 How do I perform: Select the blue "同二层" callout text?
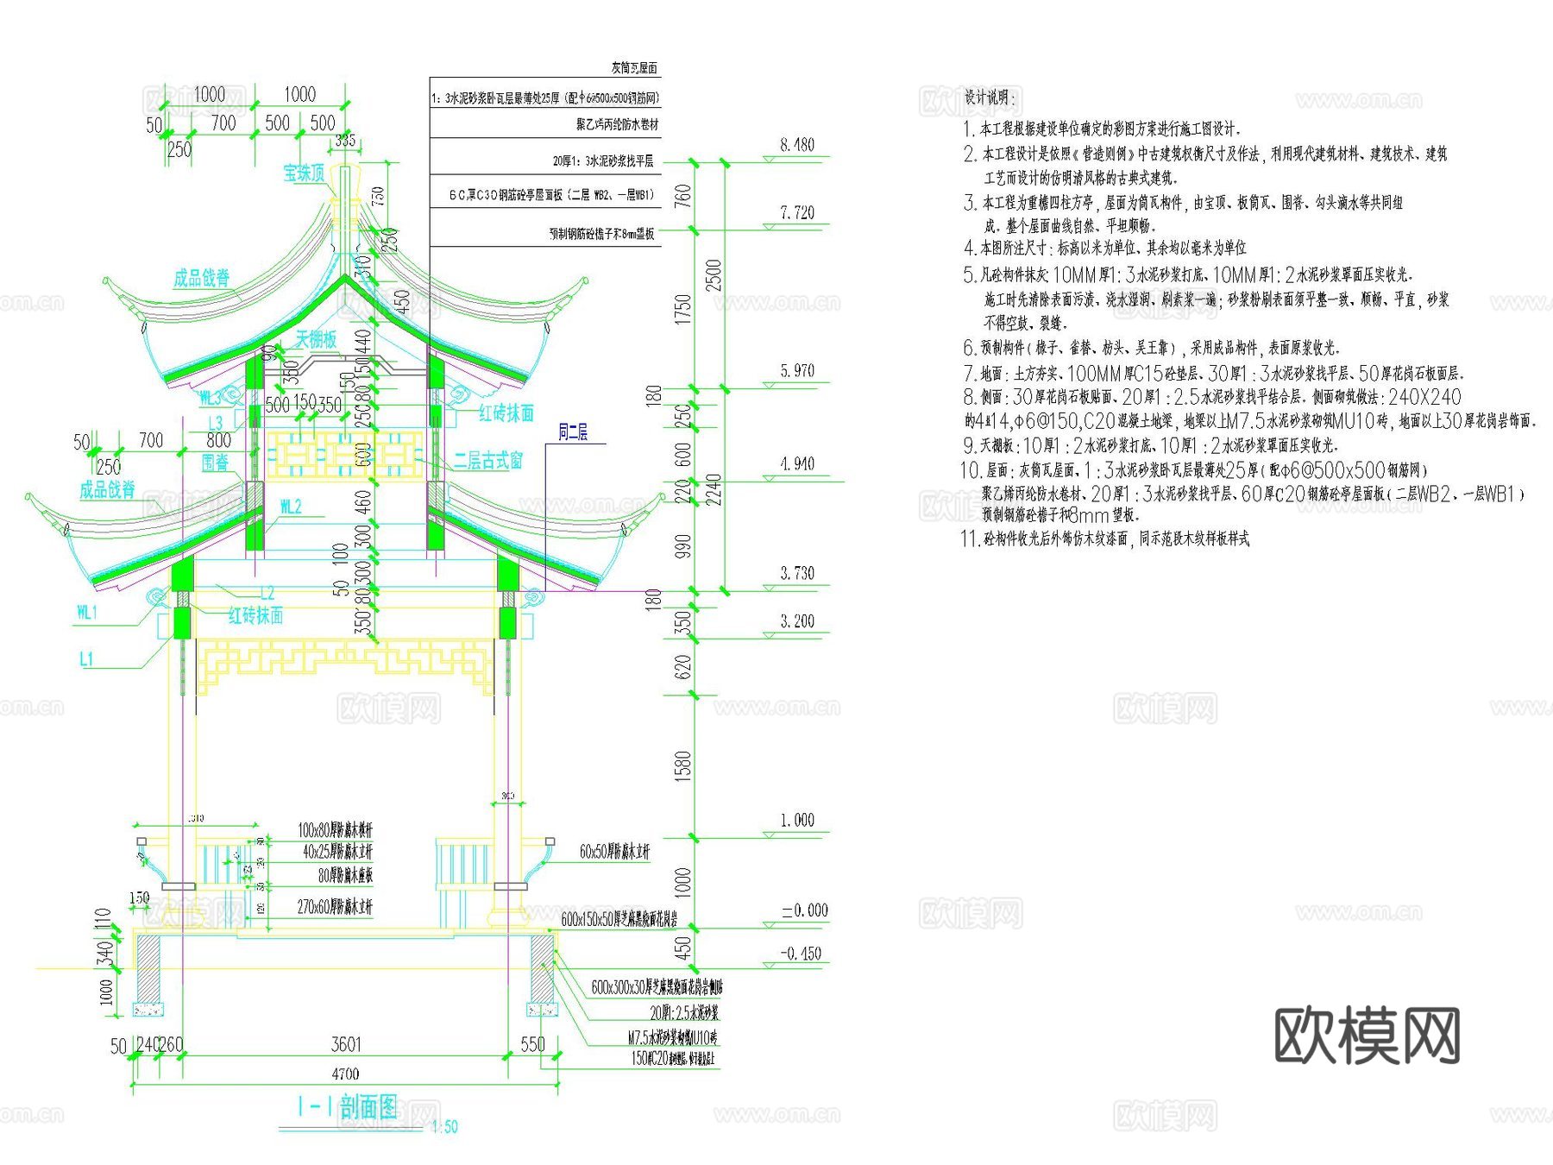(x=573, y=432)
